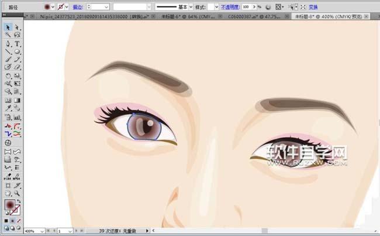Screen dimensions: 380x236
Task: Click the 描边 stroke link
Action: click(x=77, y=6)
